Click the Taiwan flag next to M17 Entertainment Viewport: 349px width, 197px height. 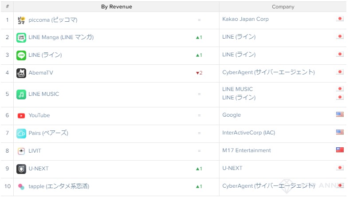(340, 150)
